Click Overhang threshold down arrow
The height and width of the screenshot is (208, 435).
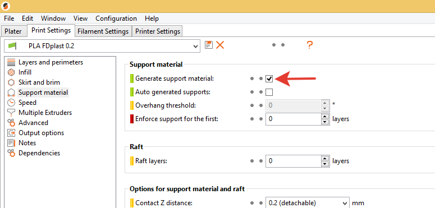[x=325, y=108]
